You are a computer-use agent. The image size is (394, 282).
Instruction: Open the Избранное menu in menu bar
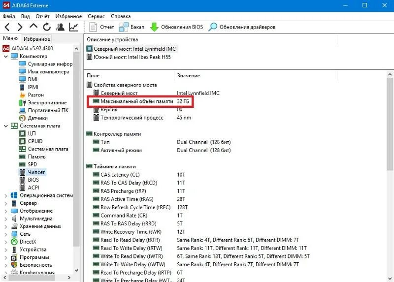[x=68, y=16]
